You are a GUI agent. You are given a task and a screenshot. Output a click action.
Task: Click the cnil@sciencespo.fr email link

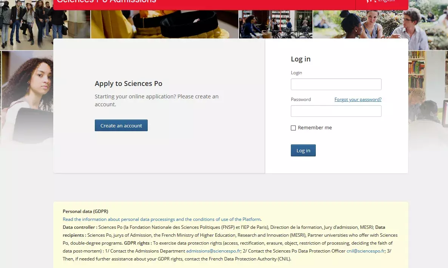[x=365, y=251]
